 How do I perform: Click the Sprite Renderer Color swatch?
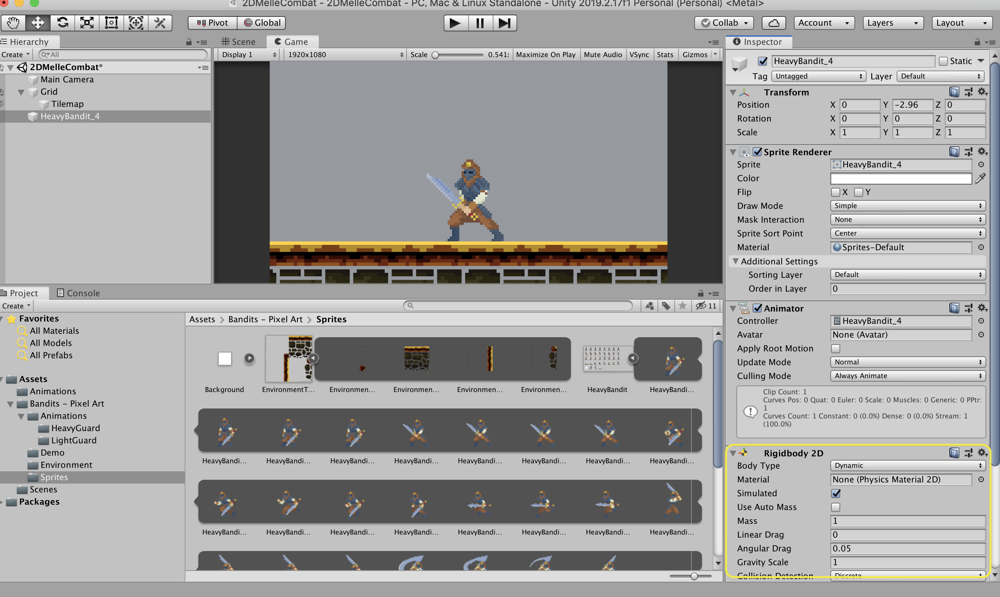click(901, 178)
